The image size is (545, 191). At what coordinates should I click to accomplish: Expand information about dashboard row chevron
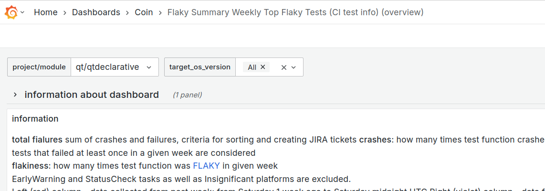tap(15, 95)
